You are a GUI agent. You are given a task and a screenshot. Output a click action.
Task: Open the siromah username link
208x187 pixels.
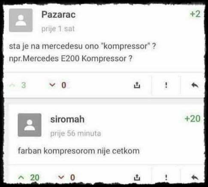pyautogui.click(x=67, y=119)
